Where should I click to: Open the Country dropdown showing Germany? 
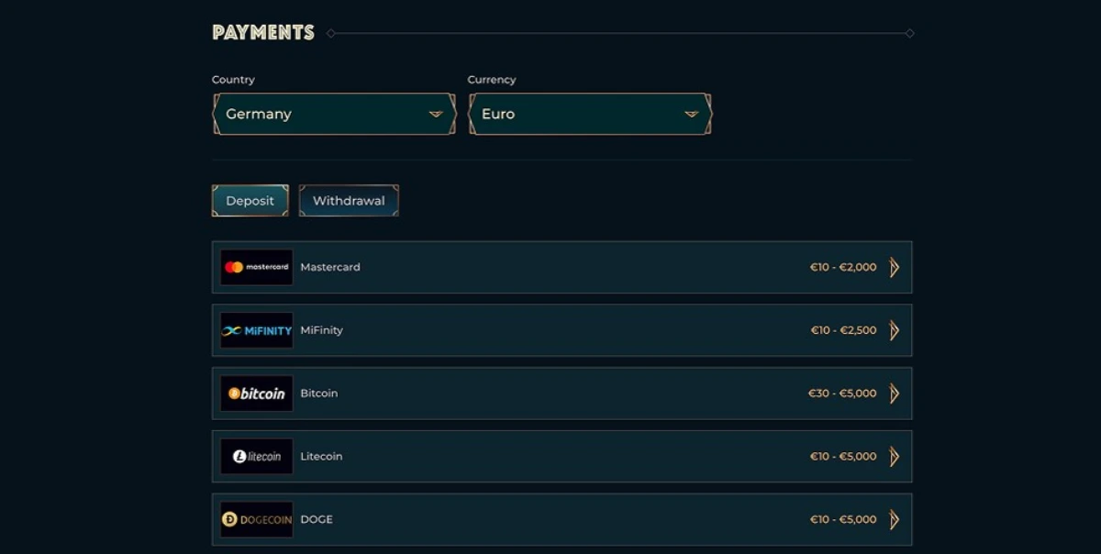[334, 114]
